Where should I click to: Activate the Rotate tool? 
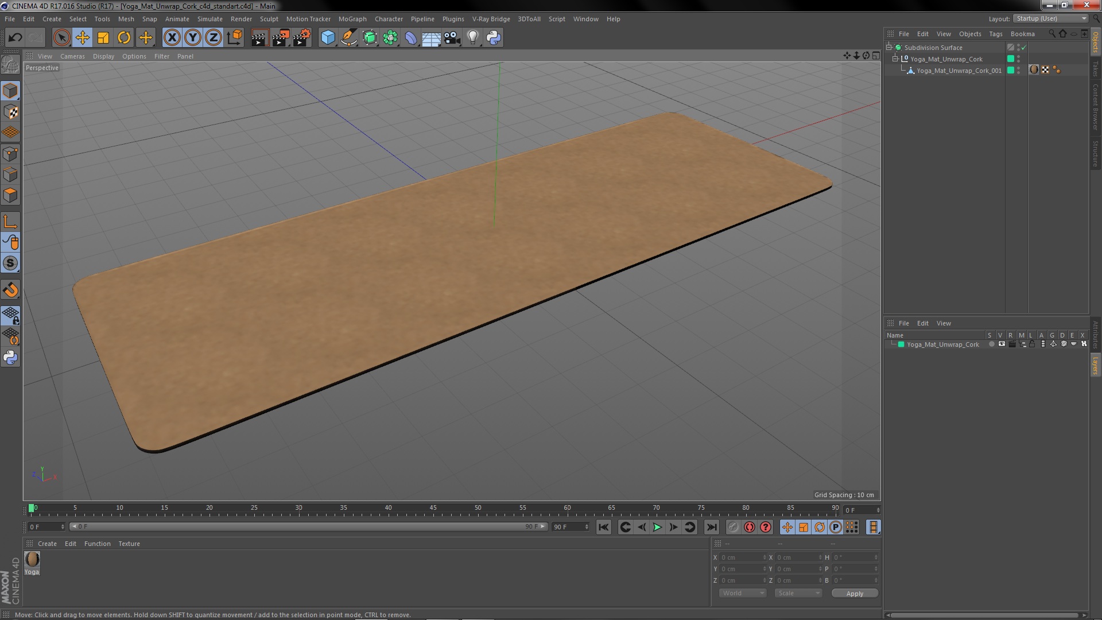pos(124,38)
